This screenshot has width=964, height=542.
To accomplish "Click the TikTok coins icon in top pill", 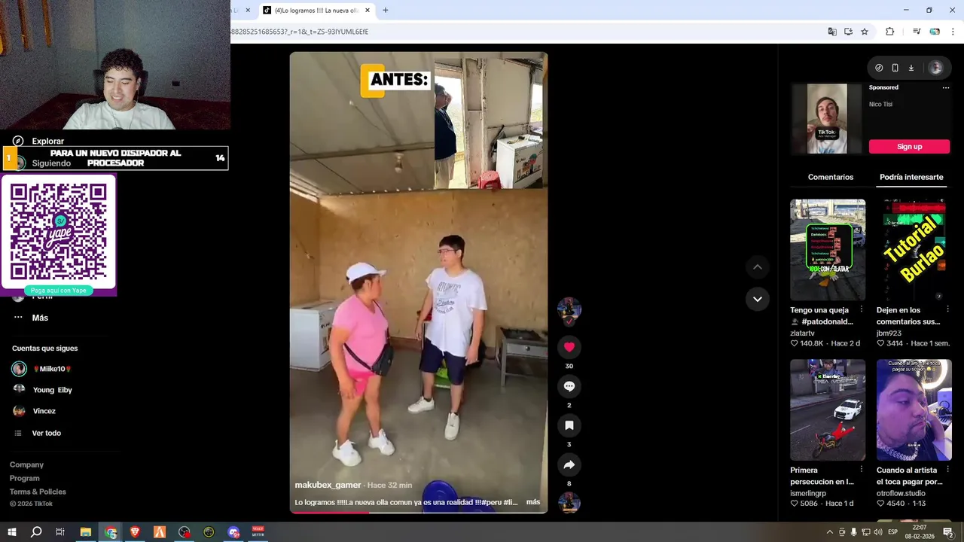I will tap(879, 68).
